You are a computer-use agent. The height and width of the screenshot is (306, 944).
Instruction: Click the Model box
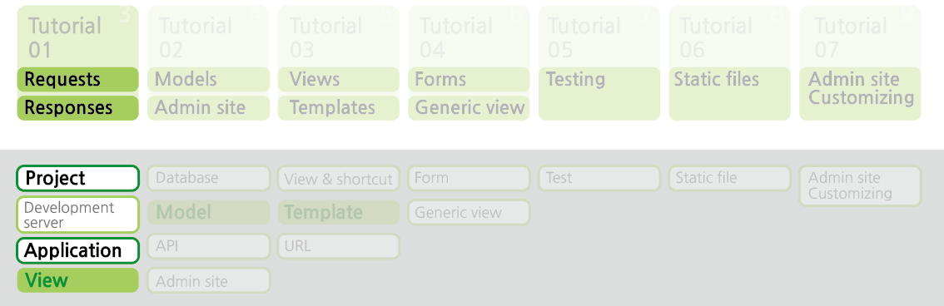point(208,212)
